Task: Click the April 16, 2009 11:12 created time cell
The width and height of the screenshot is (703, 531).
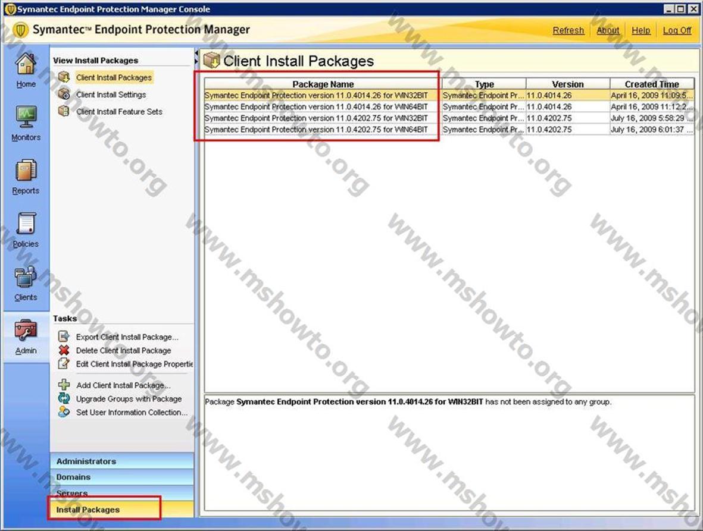Action: coord(651,106)
